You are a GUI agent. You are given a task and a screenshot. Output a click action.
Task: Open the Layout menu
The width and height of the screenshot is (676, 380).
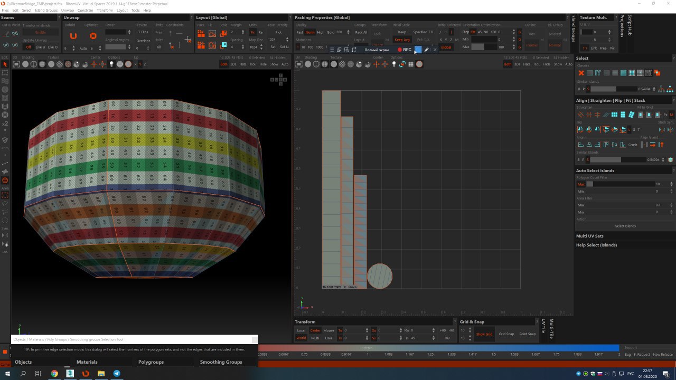click(122, 10)
